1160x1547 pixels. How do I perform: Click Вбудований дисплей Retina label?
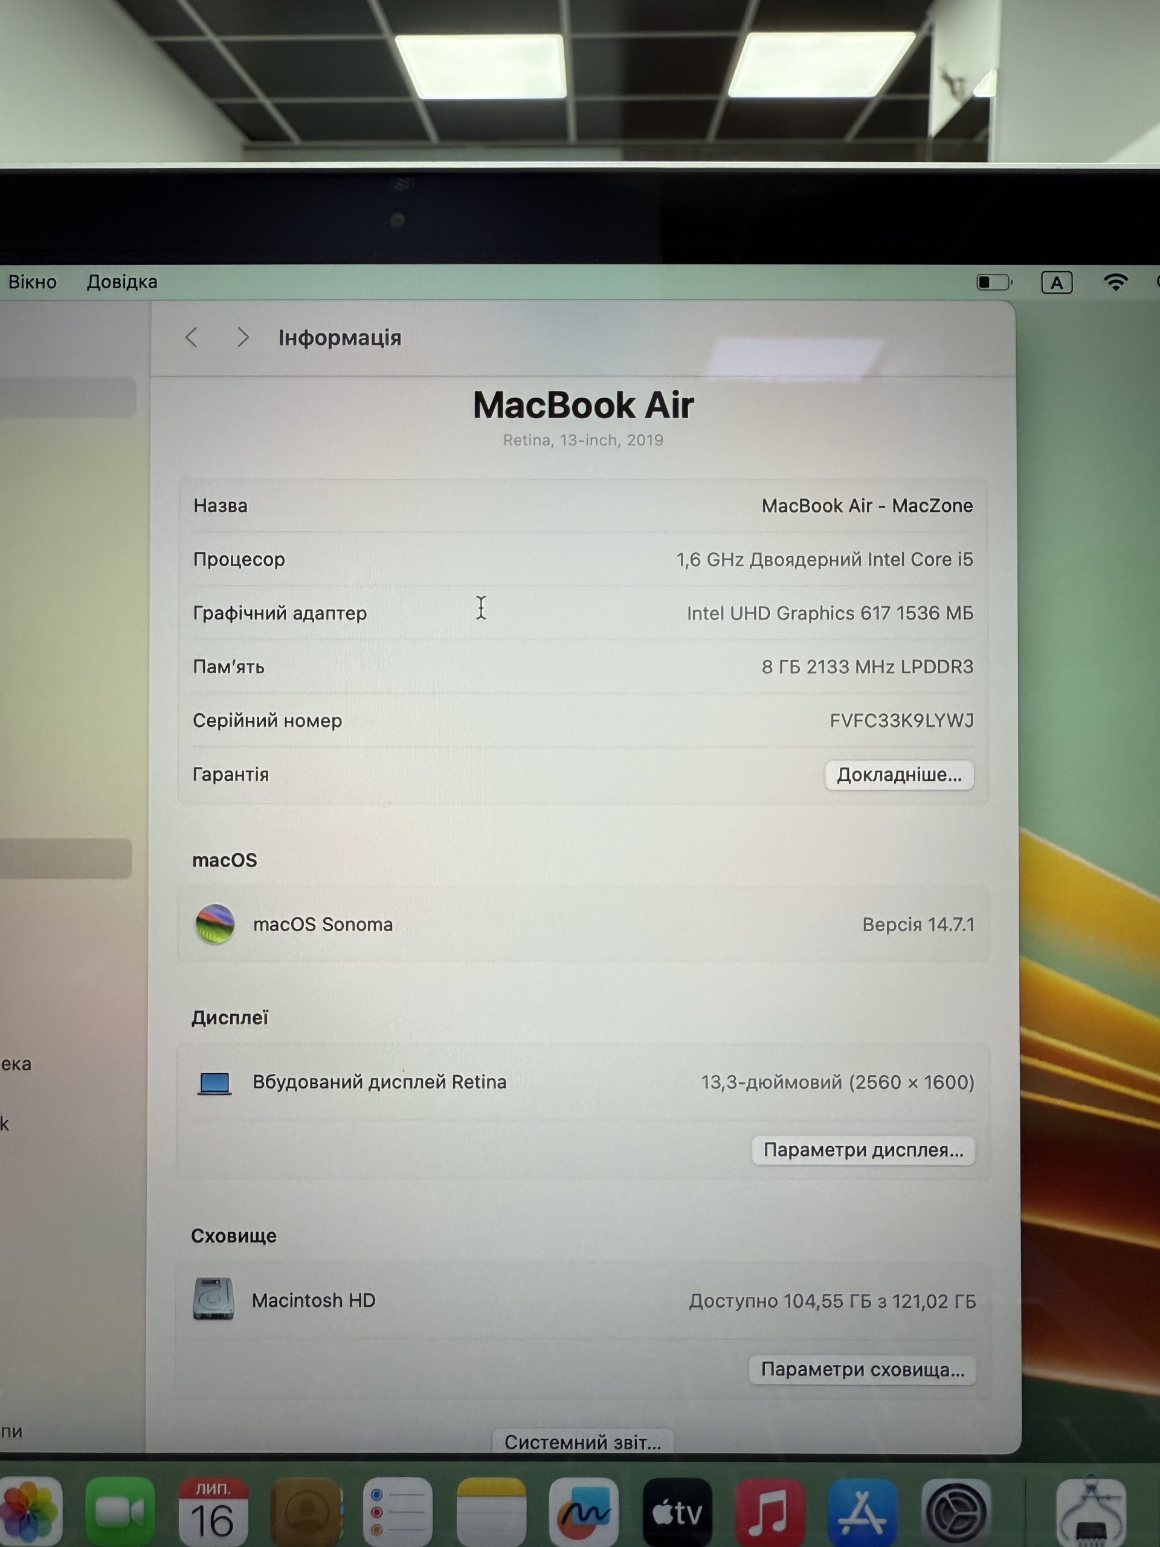click(379, 1082)
